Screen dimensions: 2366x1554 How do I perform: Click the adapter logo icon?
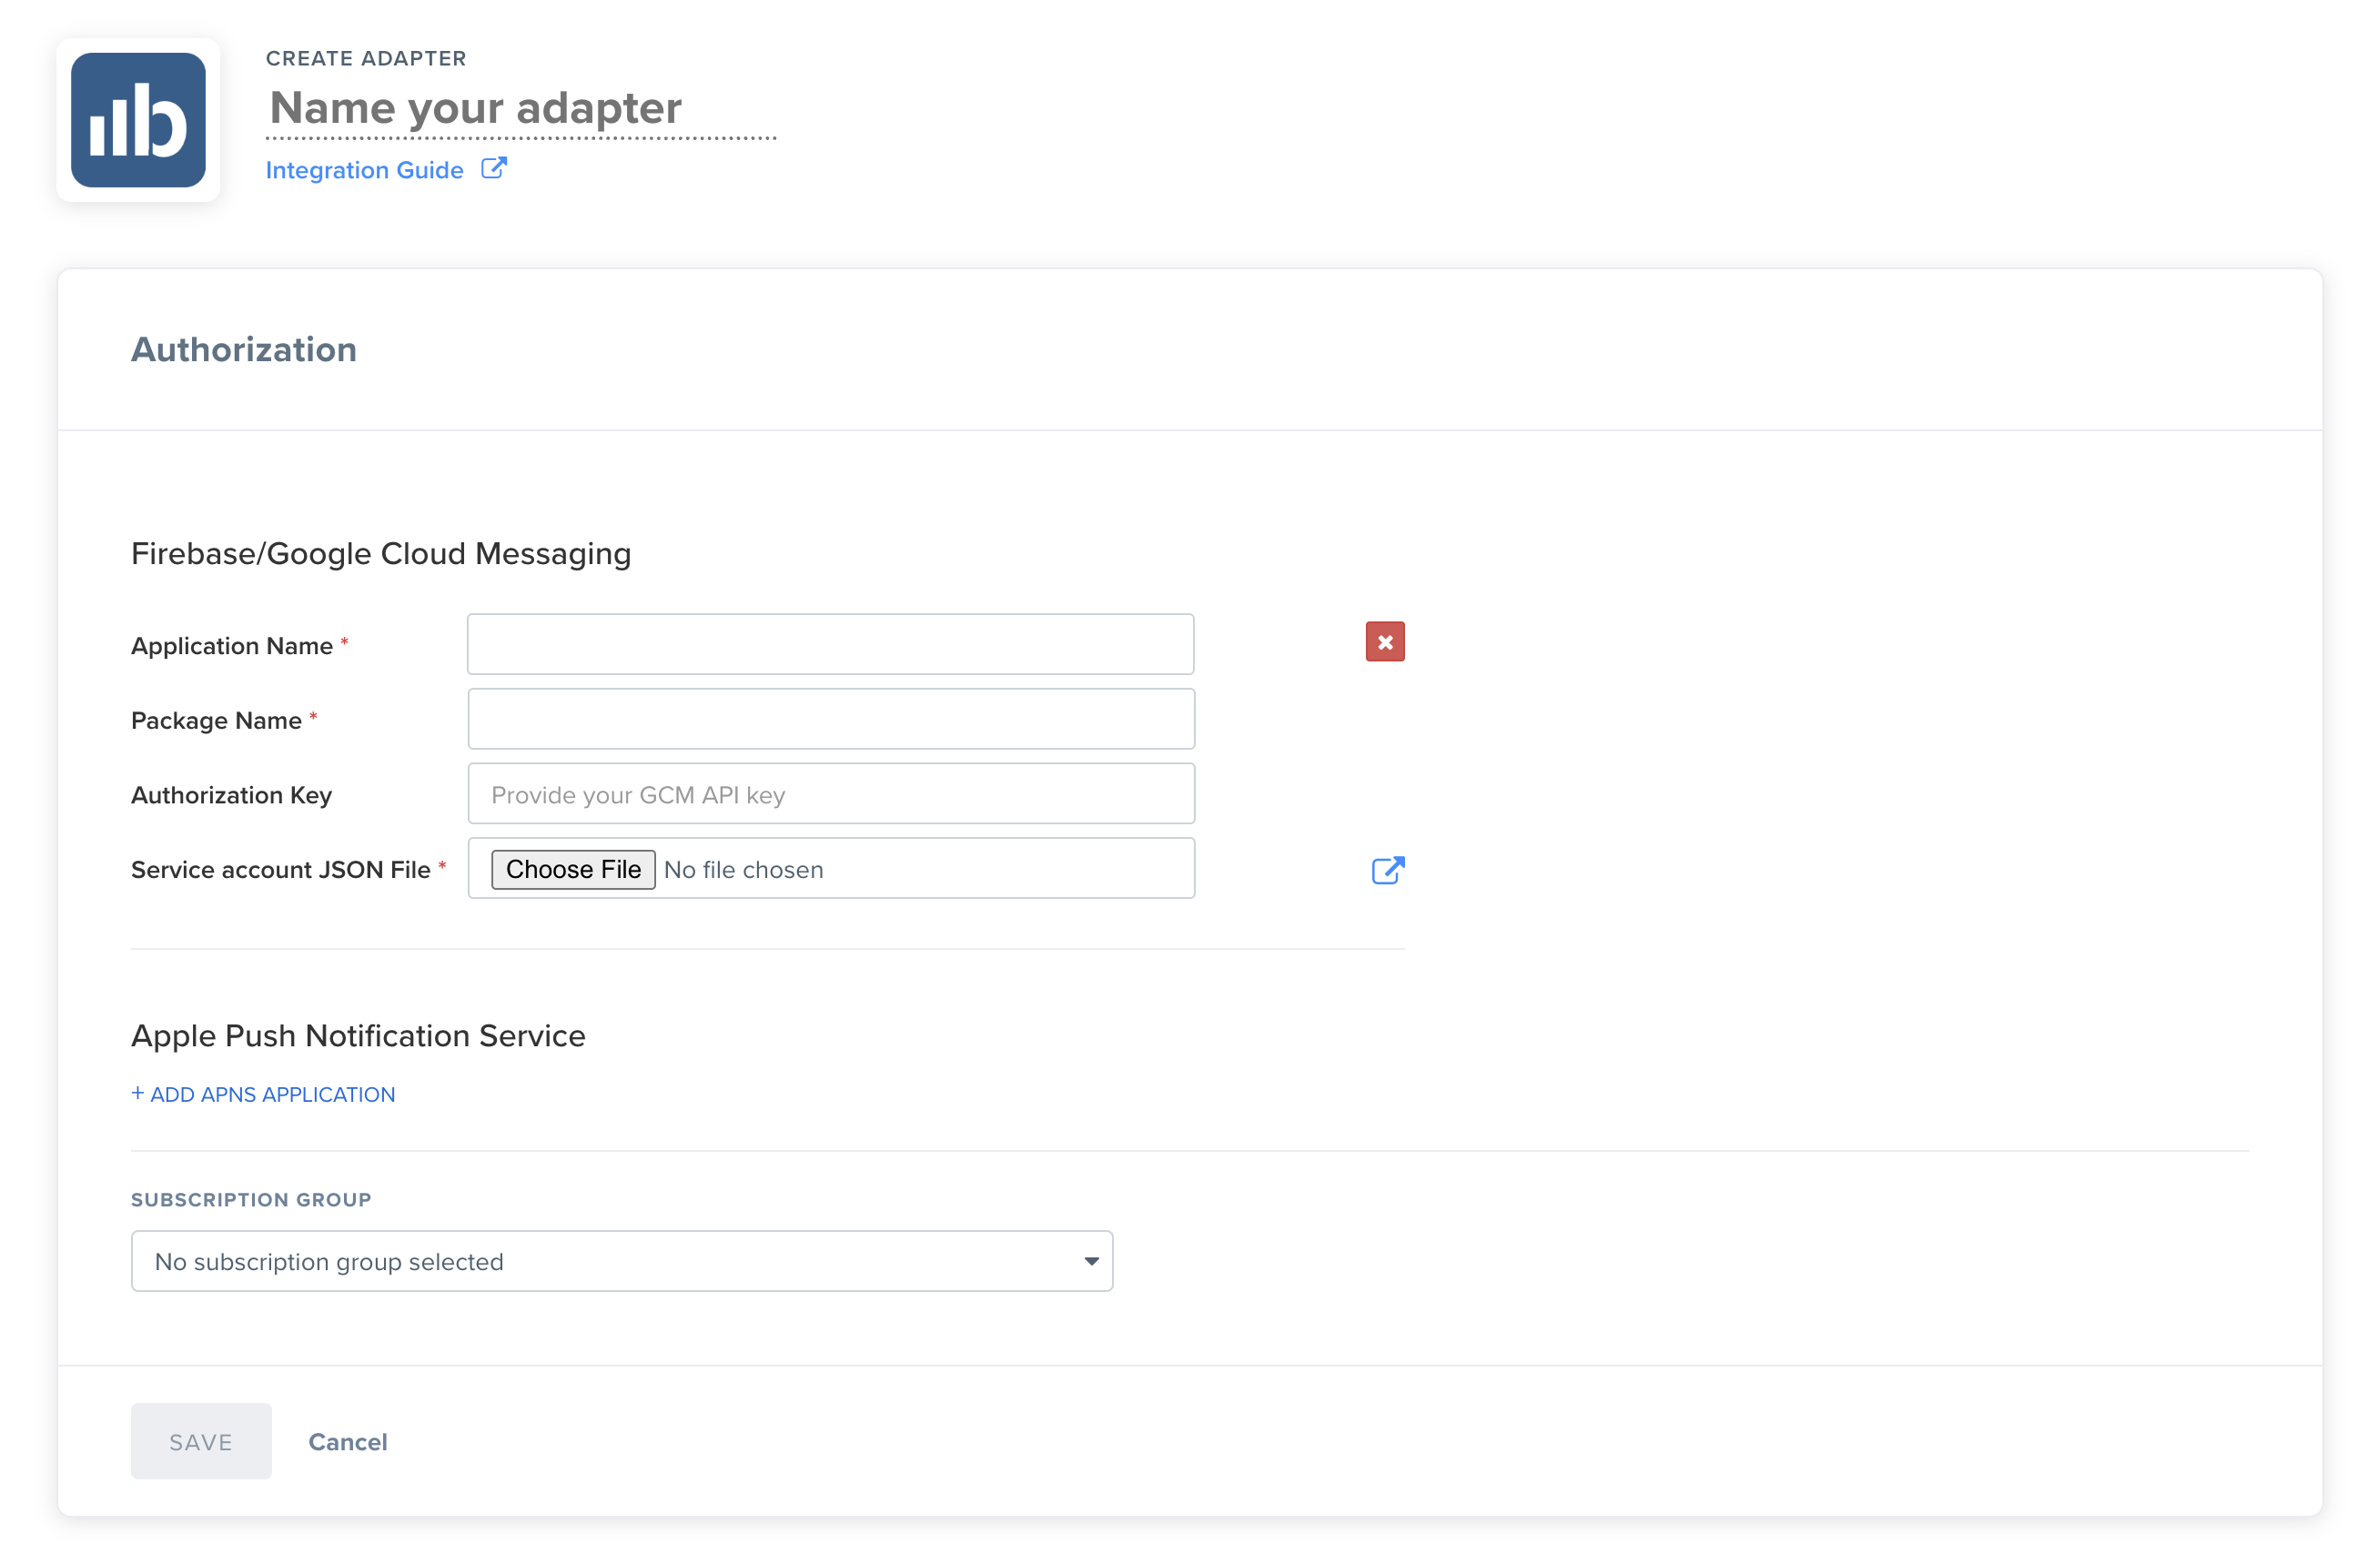click(138, 120)
